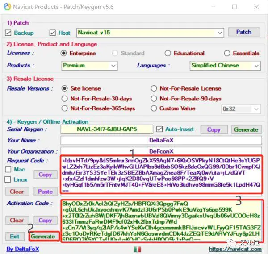Click the Italian flag icon at the bottom
The image size is (268, 254).
(x=138, y=250)
